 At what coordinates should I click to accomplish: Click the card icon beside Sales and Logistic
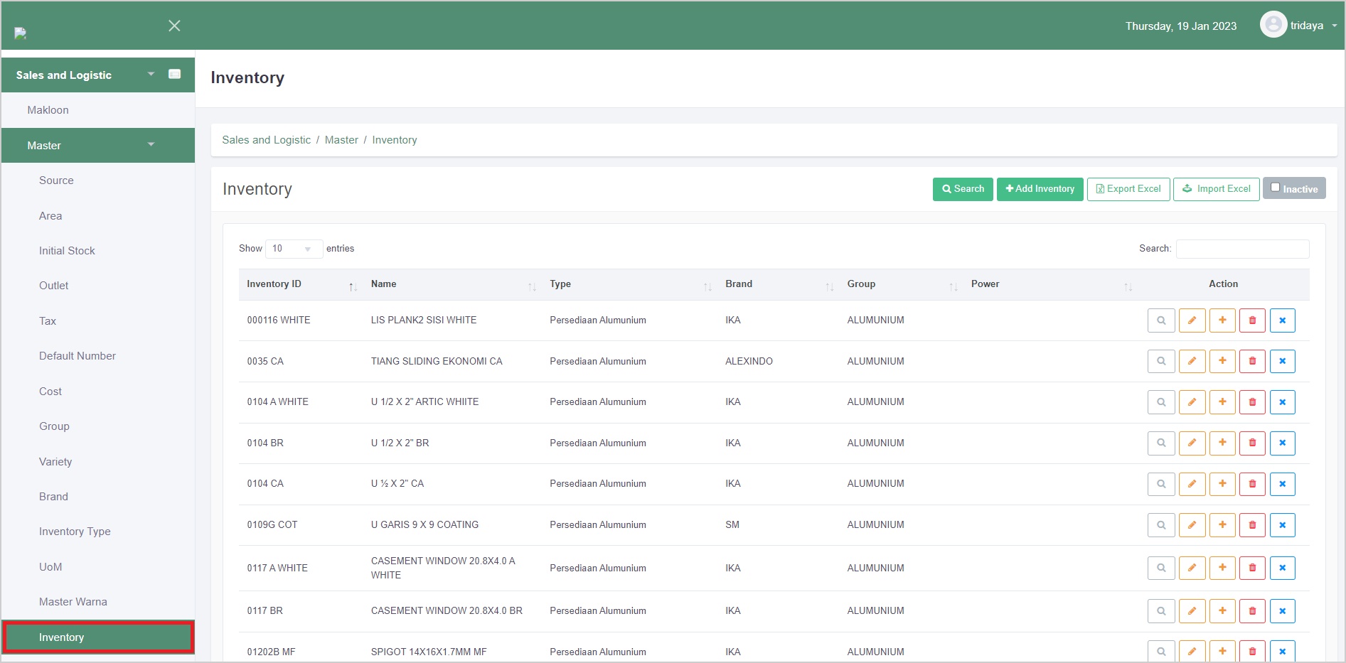point(174,75)
